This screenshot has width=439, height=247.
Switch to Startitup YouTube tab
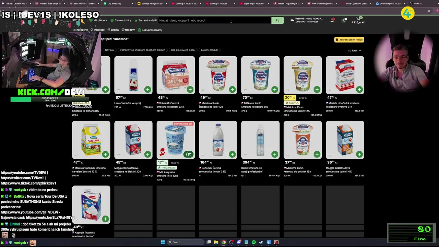pyautogui.click(x=220, y=3)
